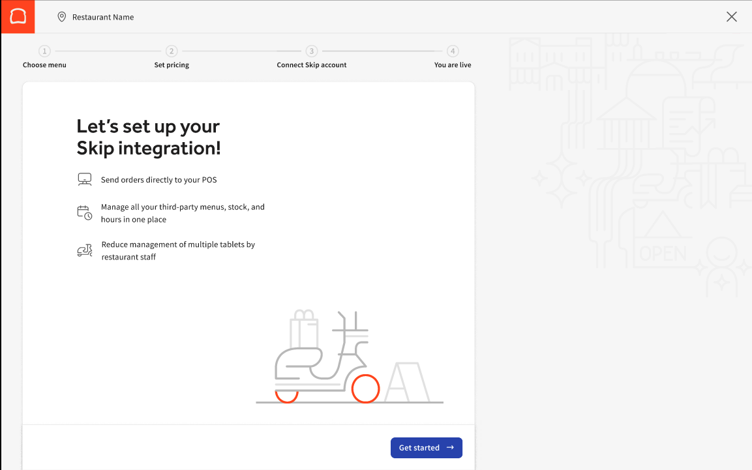Click the step 3 circle indicator
Screen dimensions: 752x470
[312, 51]
